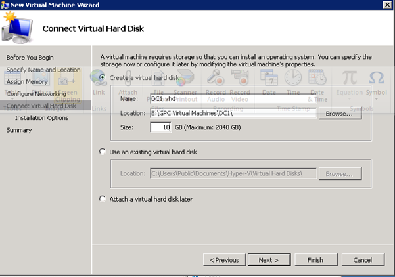This screenshot has height=277, width=395.
Task: Go to 'Configure Networking' step
Action: pyautogui.click(x=36, y=94)
